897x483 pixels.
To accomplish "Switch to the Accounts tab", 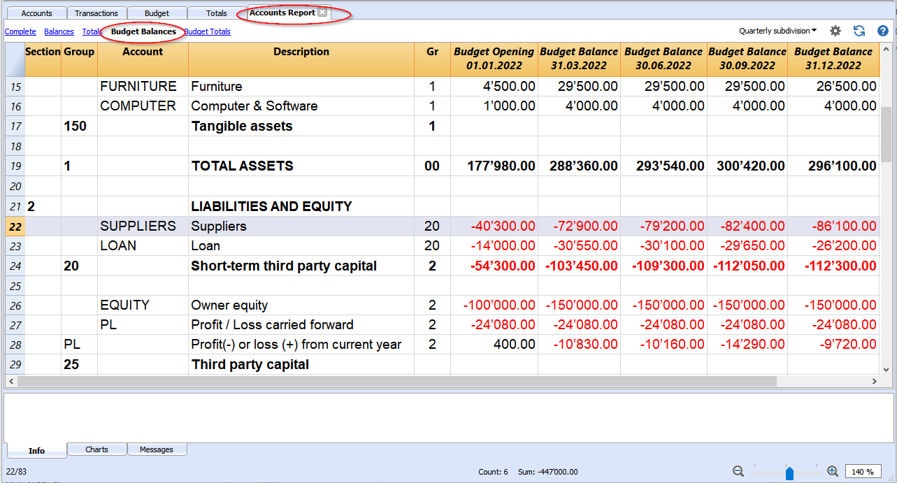I will [x=36, y=13].
